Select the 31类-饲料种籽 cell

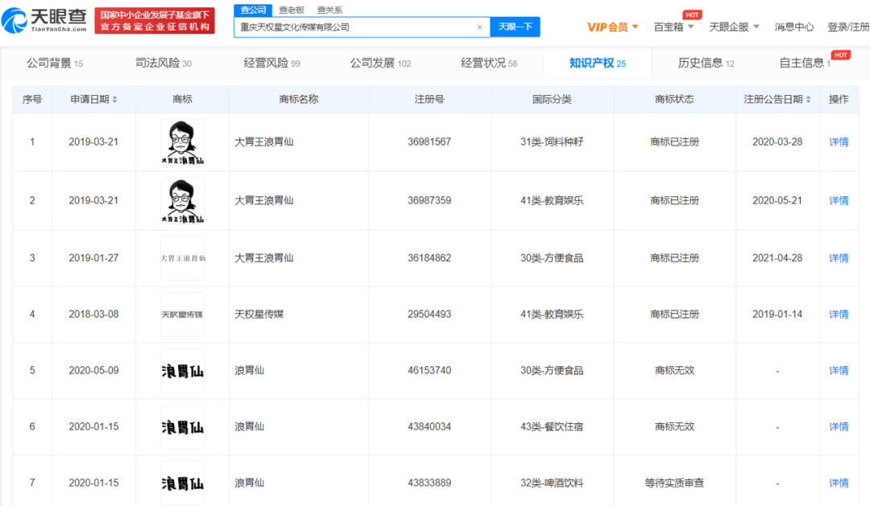[x=552, y=142]
